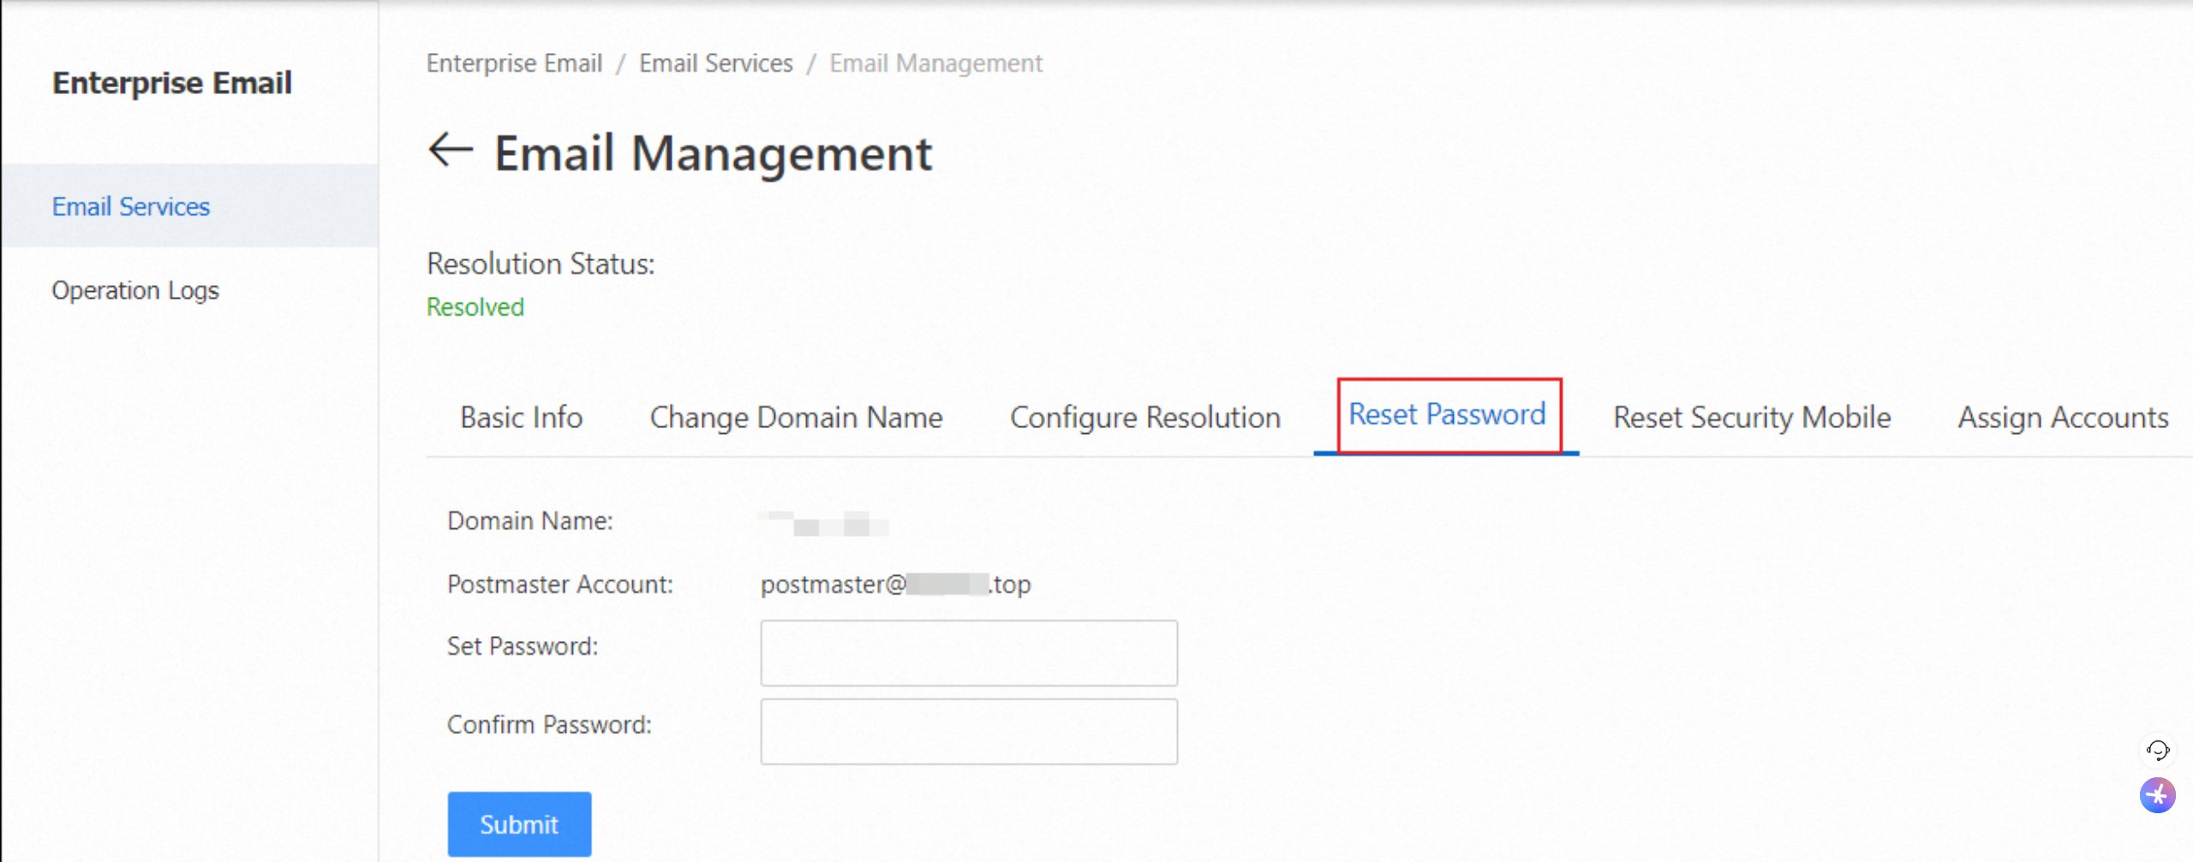Switch to the Basic Info tab
This screenshot has width=2193, height=862.
[x=521, y=417]
